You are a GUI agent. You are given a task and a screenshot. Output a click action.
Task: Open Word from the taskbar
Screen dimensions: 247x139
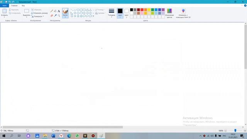[x=53, y=136]
